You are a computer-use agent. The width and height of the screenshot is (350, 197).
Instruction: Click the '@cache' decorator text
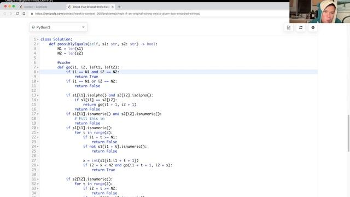click(x=63, y=62)
